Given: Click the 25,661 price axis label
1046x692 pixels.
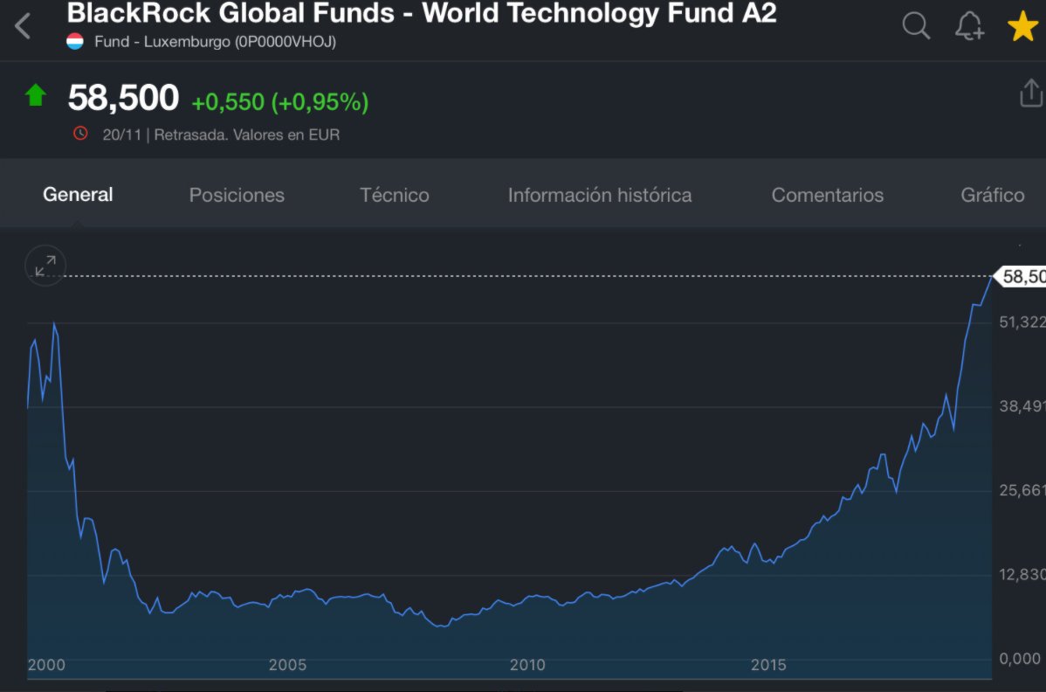Looking at the screenshot, I should [x=1022, y=490].
